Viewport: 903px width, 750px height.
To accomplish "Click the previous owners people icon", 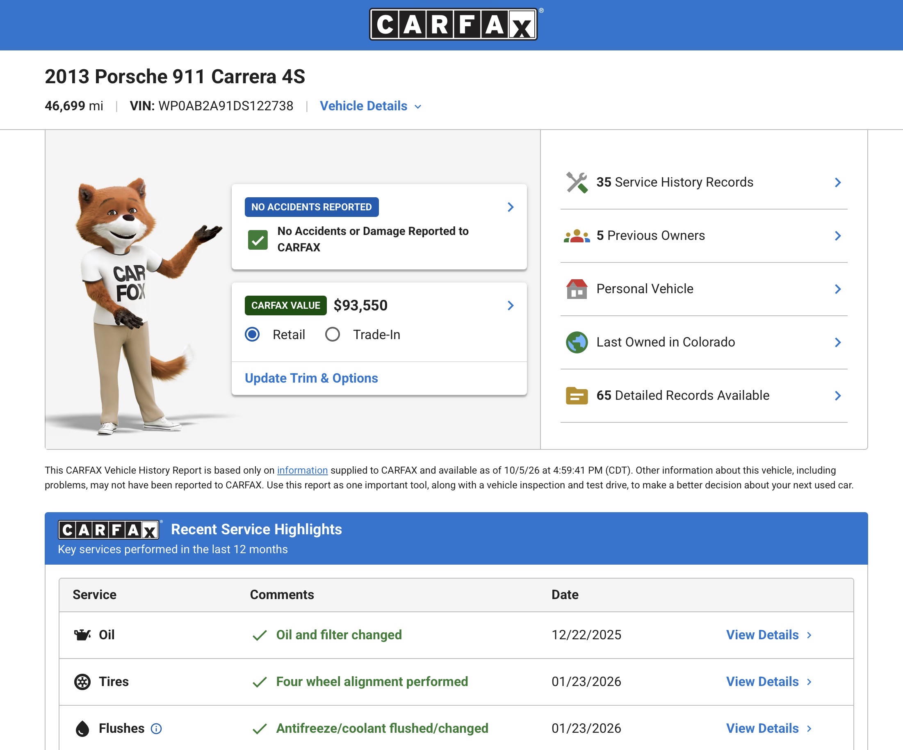I will pyautogui.click(x=577, y=236).
